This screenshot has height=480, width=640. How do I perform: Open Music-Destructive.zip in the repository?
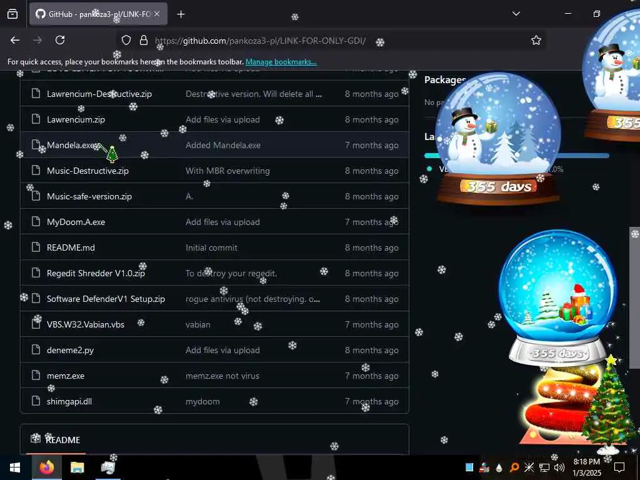click(x=87, y=171)
